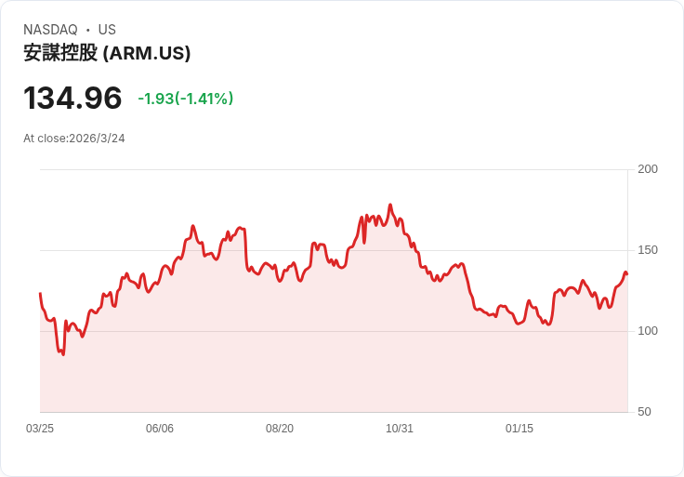Select the 10/31 date on the x-axis
This screenshot has width=684, height=477.
coord(400,429)
